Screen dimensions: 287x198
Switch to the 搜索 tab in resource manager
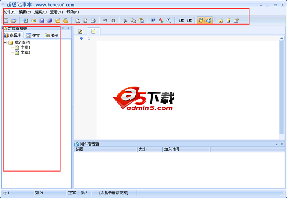tap(33, 35)
